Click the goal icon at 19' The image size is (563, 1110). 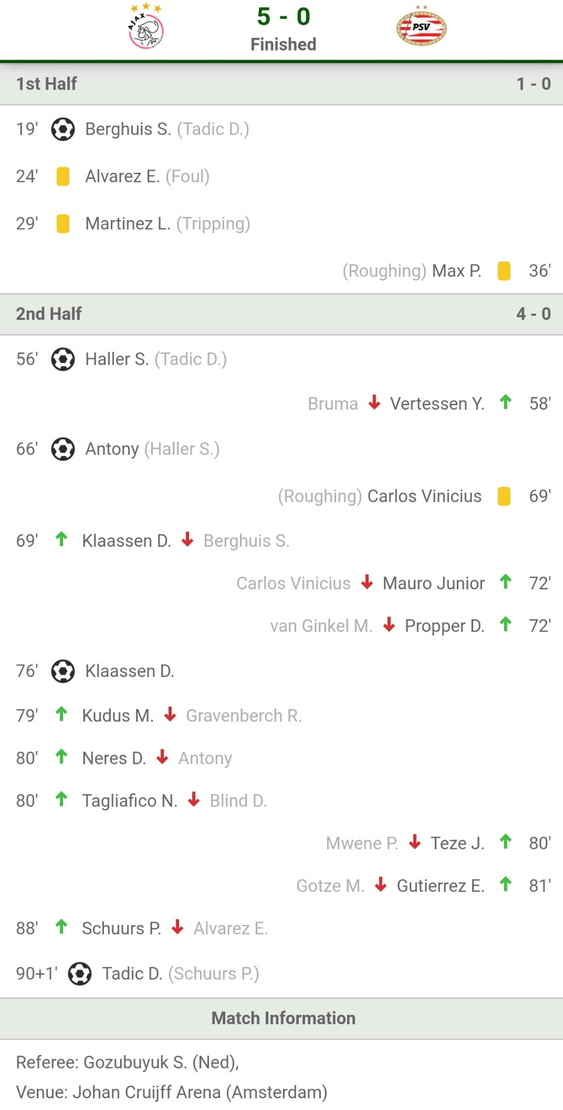click(x=63, y=129)
